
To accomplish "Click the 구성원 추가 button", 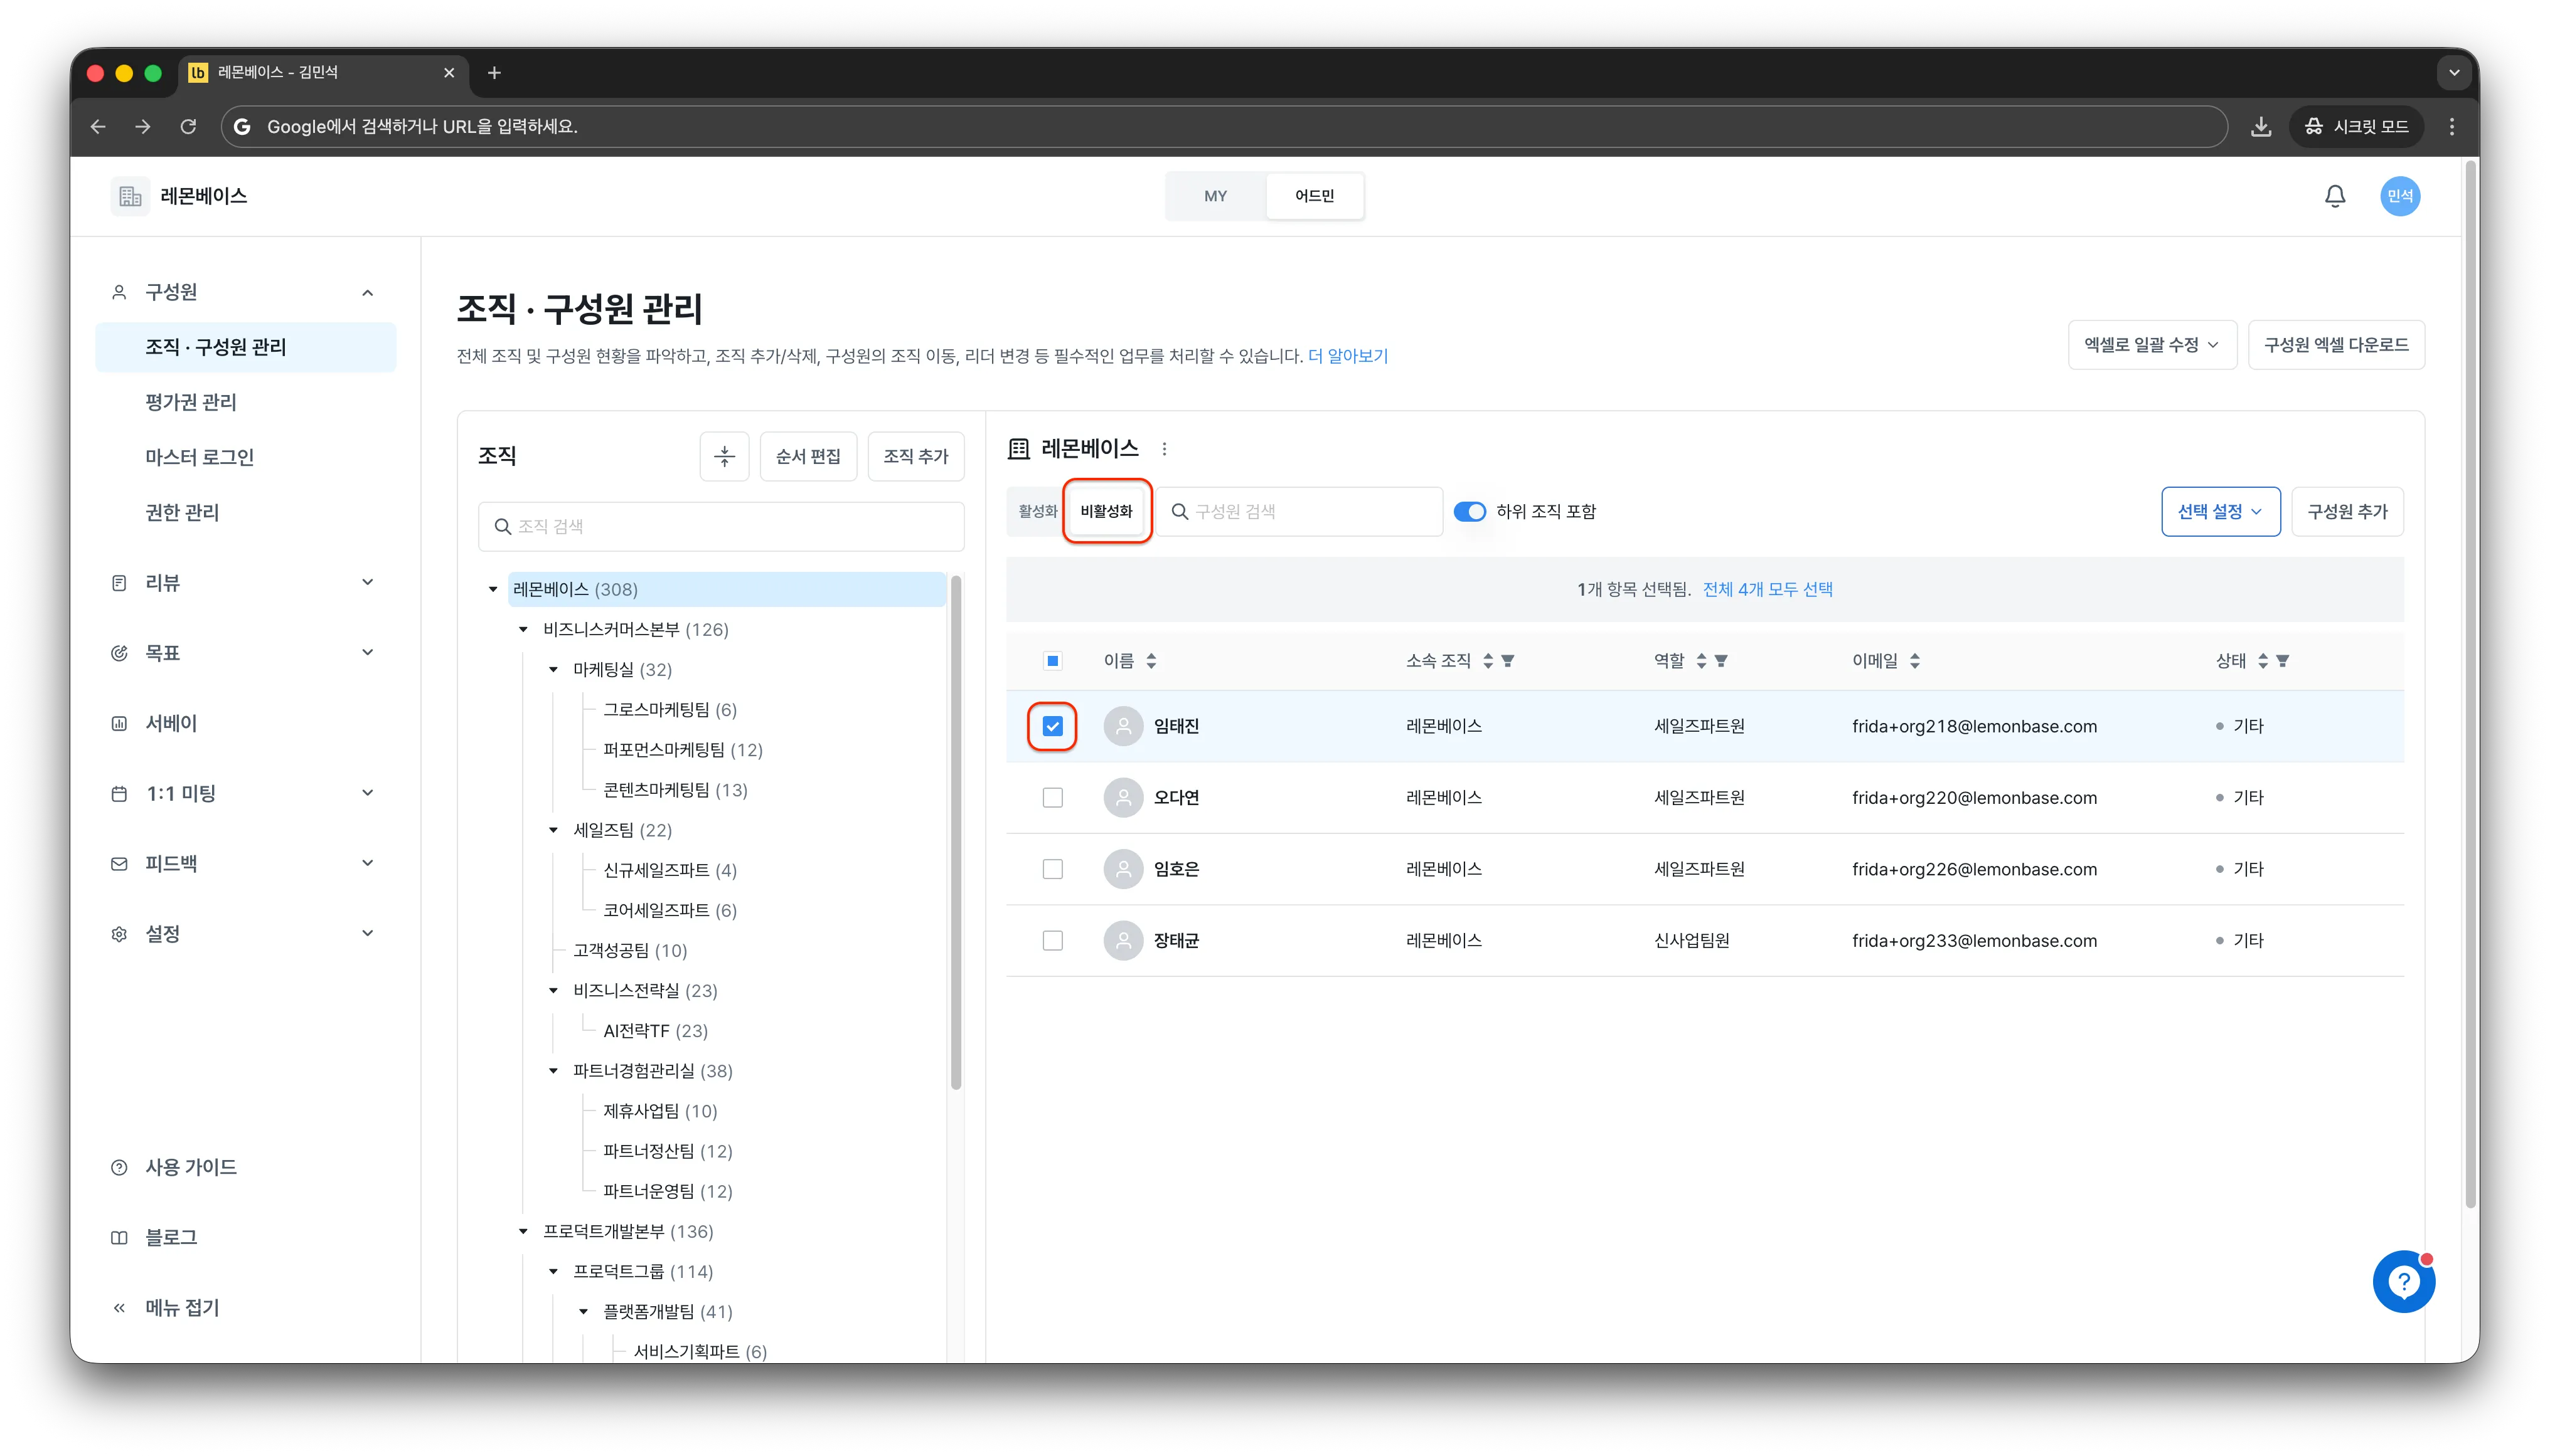I will click(x=2347, y=512).
